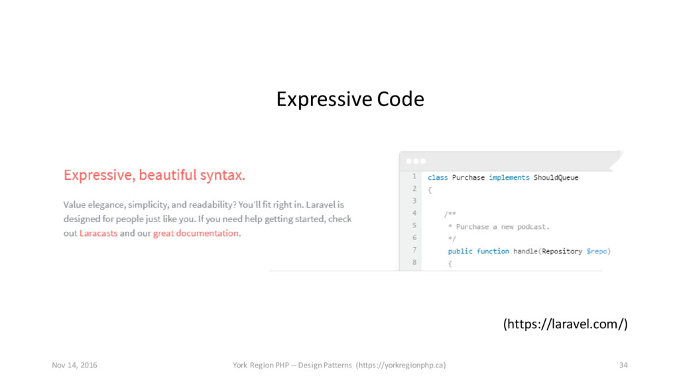This screenshot has width=679, height=382.
Task: Click the paragraph starting 'Value elegance, simplicity'
Action: click(208, 219)
